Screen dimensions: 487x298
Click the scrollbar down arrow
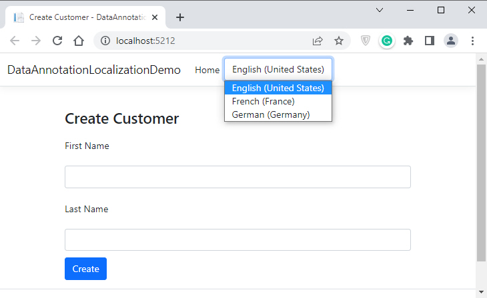click(x=481, y=292)
